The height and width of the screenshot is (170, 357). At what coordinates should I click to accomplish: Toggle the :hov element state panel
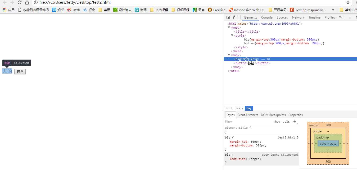[277, 122]
